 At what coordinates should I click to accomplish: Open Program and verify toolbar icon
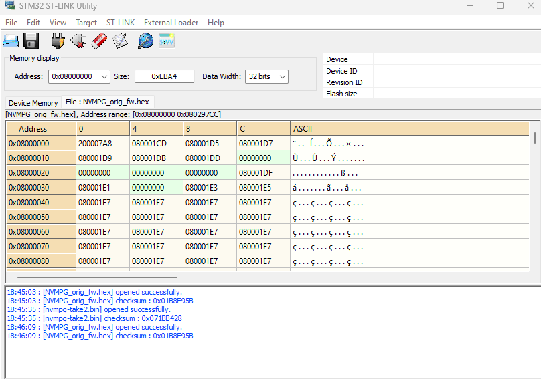click(x=120, y=41)
